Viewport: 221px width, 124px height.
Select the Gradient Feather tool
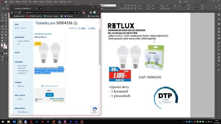click(6, 35)
